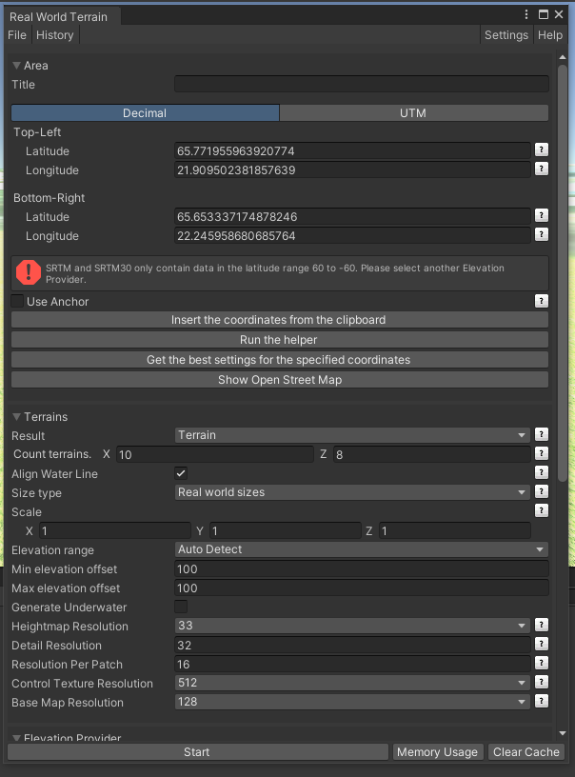Click the Title input field
This screenshot has width=575, height=777.
[362, 84]
